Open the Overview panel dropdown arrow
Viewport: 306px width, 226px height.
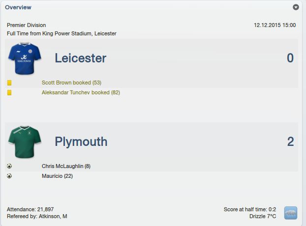(x=296, y=7)
